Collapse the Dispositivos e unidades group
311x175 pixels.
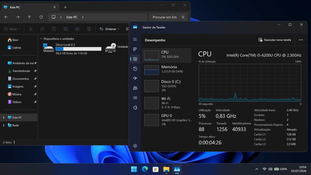[41, 39]
